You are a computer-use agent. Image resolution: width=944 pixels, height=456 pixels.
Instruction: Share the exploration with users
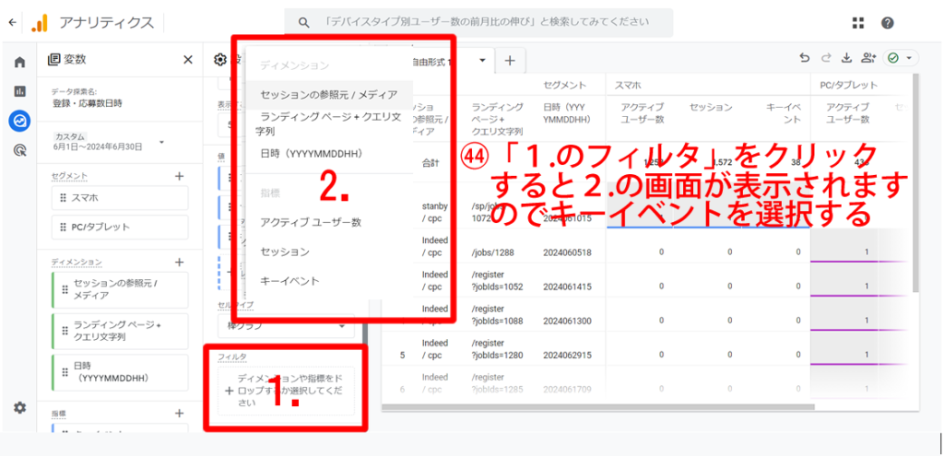(x=867, y=58)
